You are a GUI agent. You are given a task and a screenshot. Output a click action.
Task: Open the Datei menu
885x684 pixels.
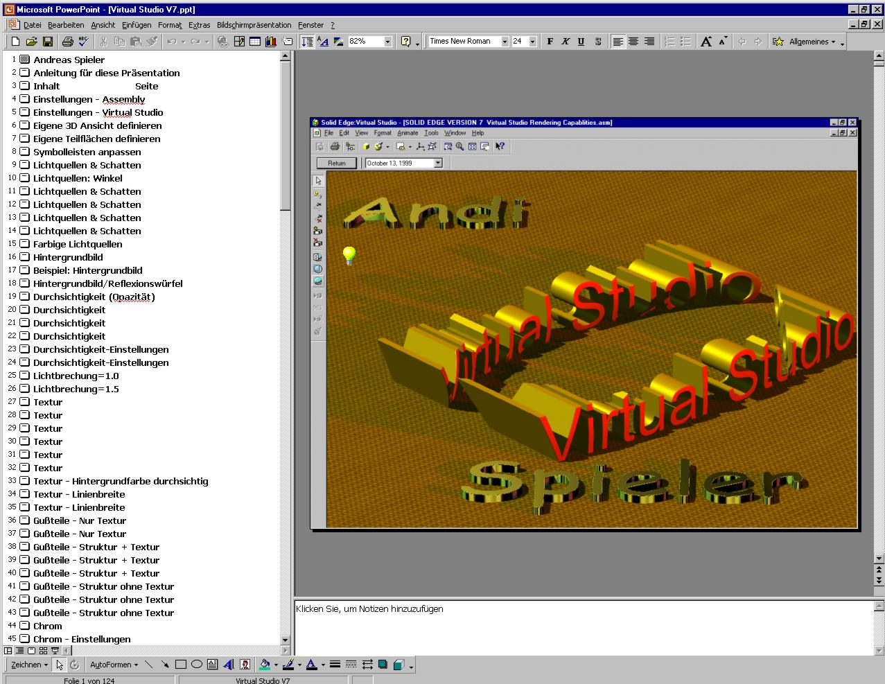(x=33, y=25)
